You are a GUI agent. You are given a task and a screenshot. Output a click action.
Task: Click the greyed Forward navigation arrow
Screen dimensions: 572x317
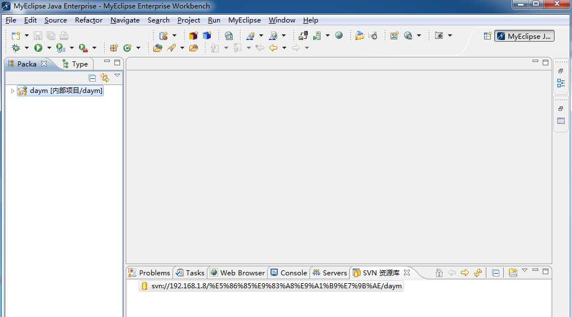click(295, 48)
